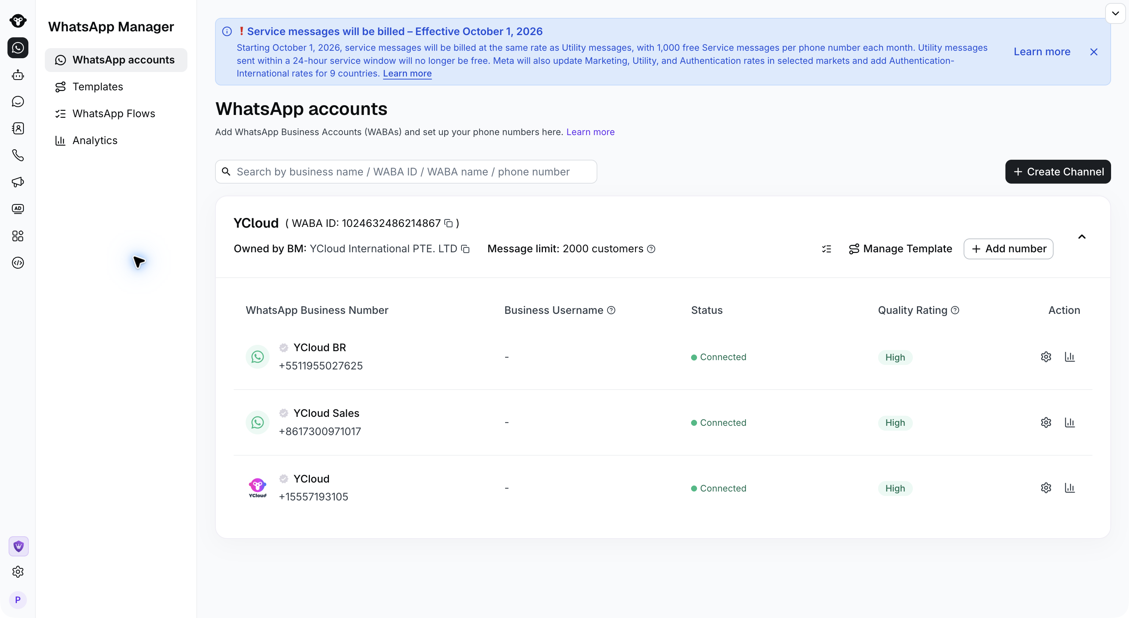The image size is (1129, 618).
Task: Click the checklist icon beside Manage Template
Action: pyautogui.click(x=827, y=249)
